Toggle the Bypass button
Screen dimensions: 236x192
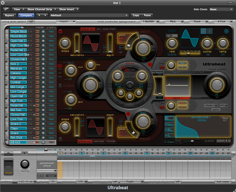coord(9,15)
